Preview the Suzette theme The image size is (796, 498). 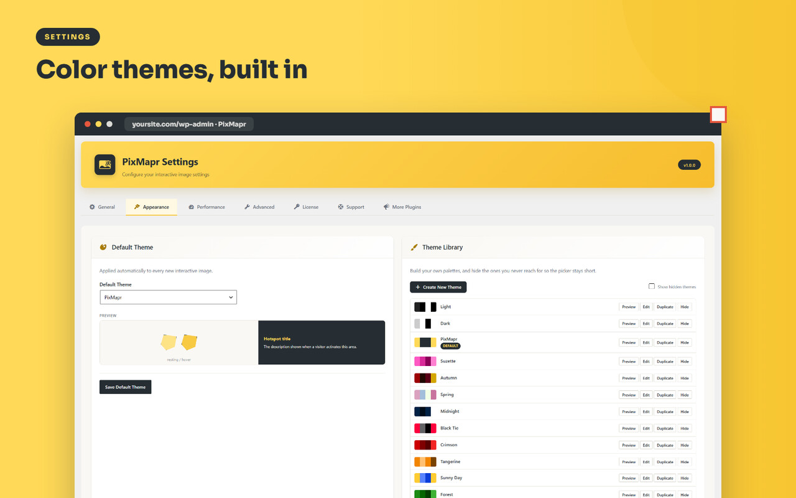[629, 362]
